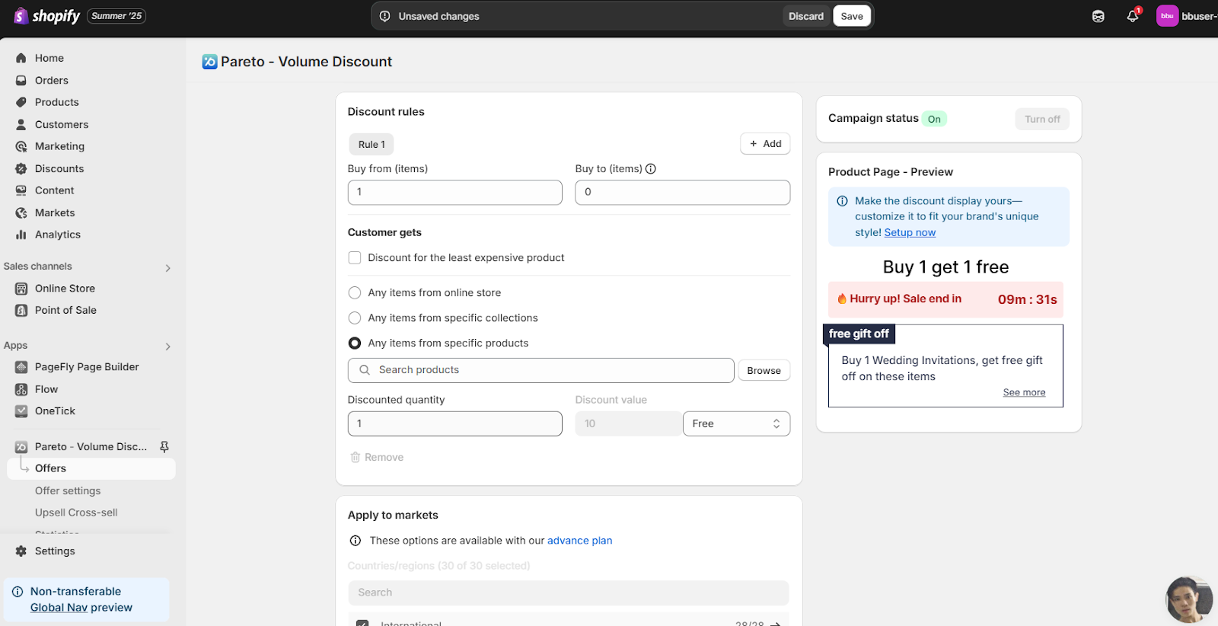The width and height of the screenshot is (1218, 626).
Task: Click the Discounts badge icon
Action: [x=21, y=168]
